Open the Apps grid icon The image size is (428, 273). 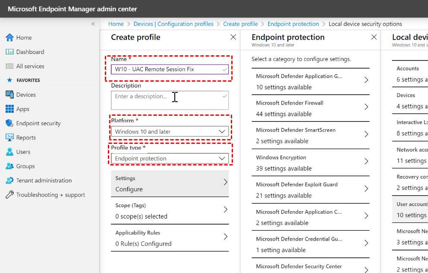point(9,109)
